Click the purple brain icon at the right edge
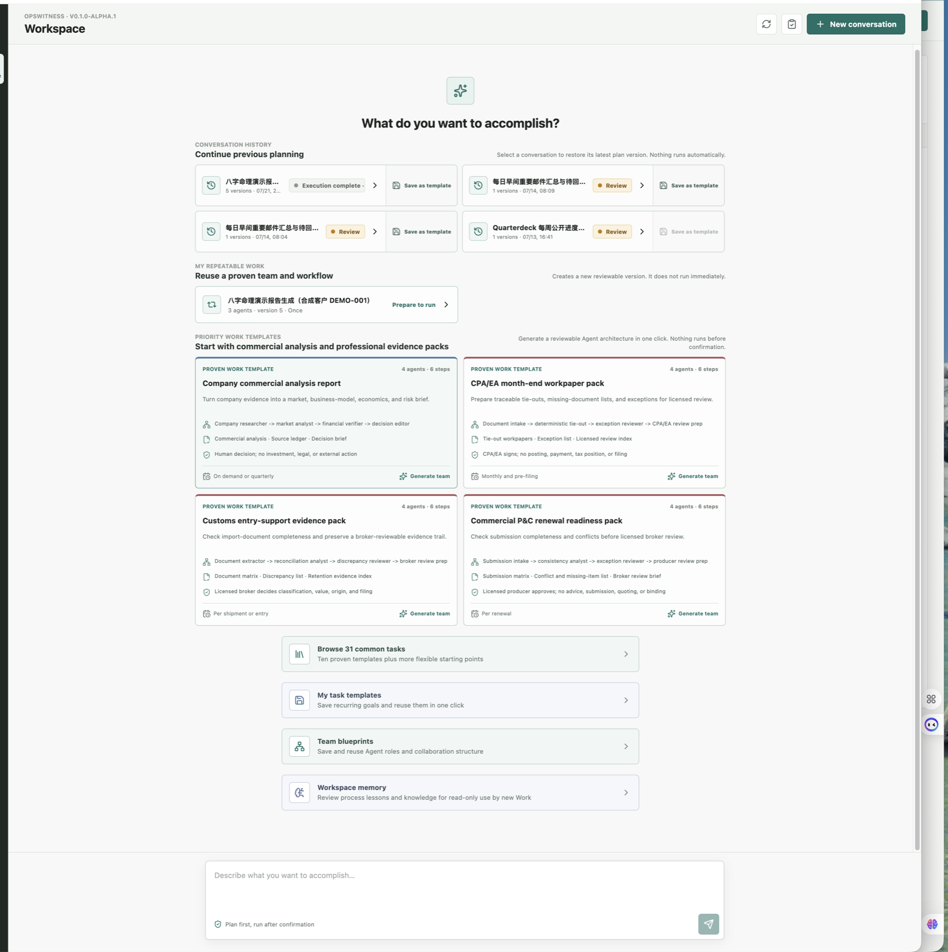The width and height of the screenshot is (948, 952). (932, 924)
